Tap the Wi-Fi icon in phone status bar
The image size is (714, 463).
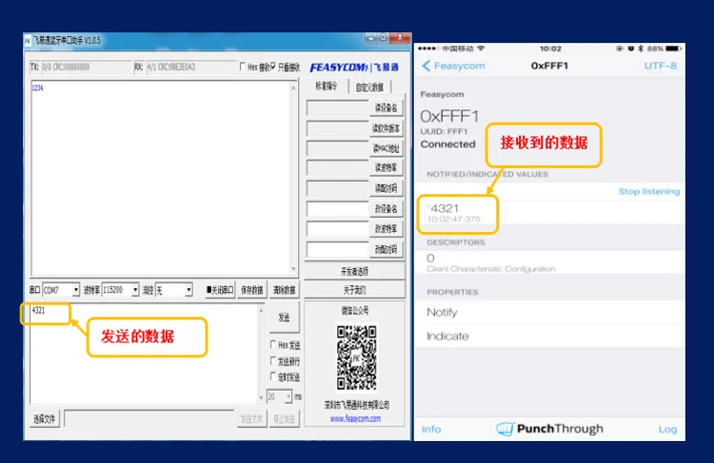pos(481,48)
